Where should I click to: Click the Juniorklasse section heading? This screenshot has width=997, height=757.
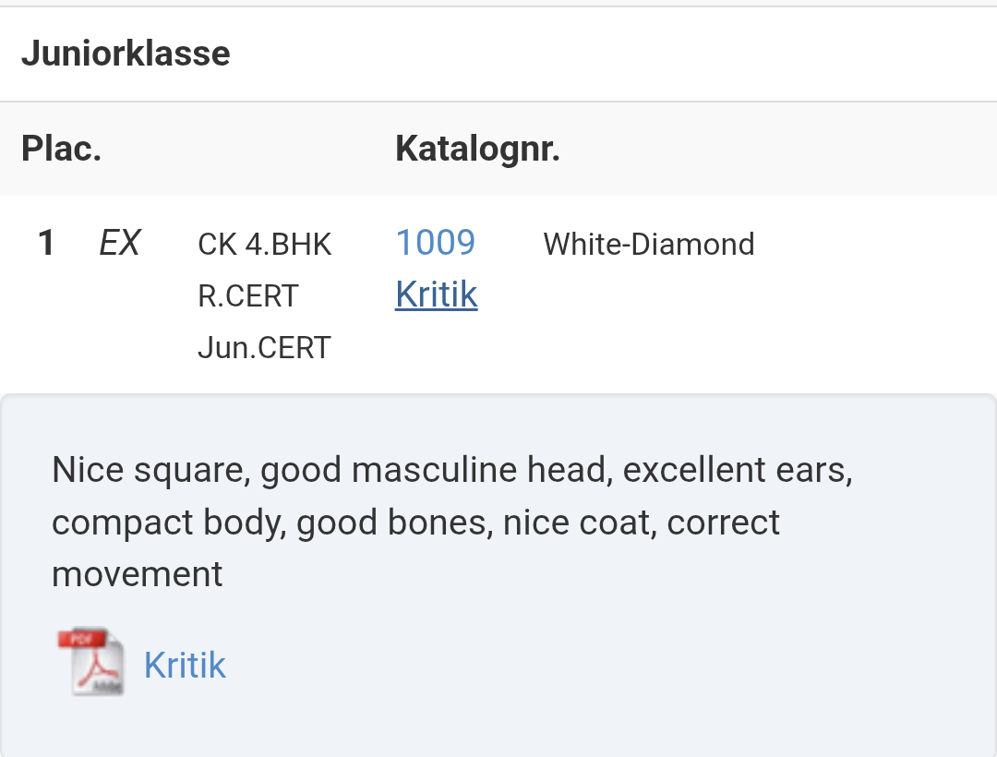coord(126,54)
